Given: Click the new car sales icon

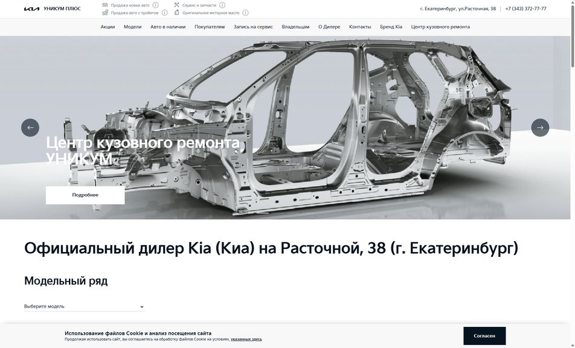Looking at the screenshot, I should [105, 5].
